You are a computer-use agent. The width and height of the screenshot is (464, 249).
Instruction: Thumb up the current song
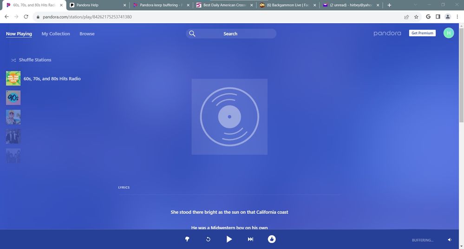click(272, 239)
